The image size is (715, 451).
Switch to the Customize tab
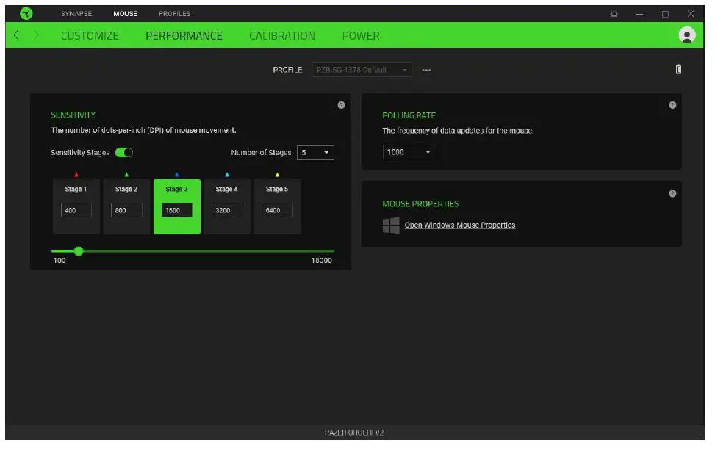pos(90,35)
